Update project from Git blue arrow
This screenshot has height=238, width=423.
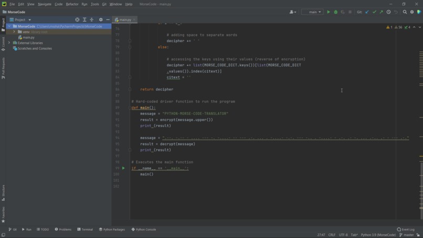coord(367,12)
